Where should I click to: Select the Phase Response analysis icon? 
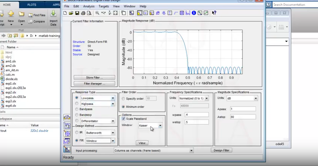(146, 13)
